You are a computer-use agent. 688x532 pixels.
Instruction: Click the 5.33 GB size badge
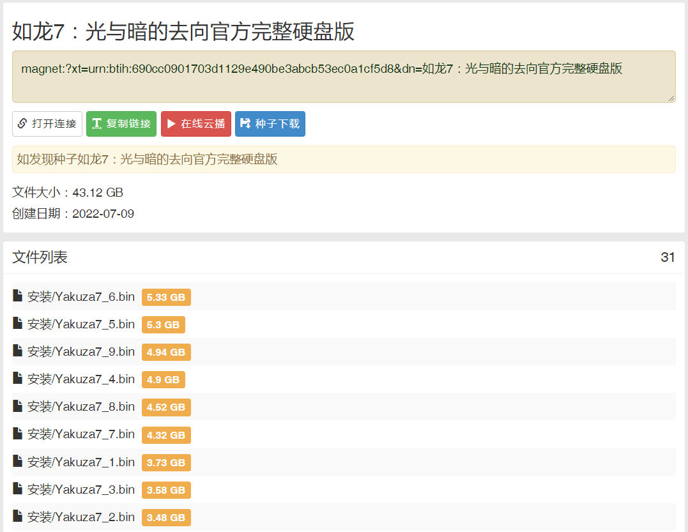[166, 298]
